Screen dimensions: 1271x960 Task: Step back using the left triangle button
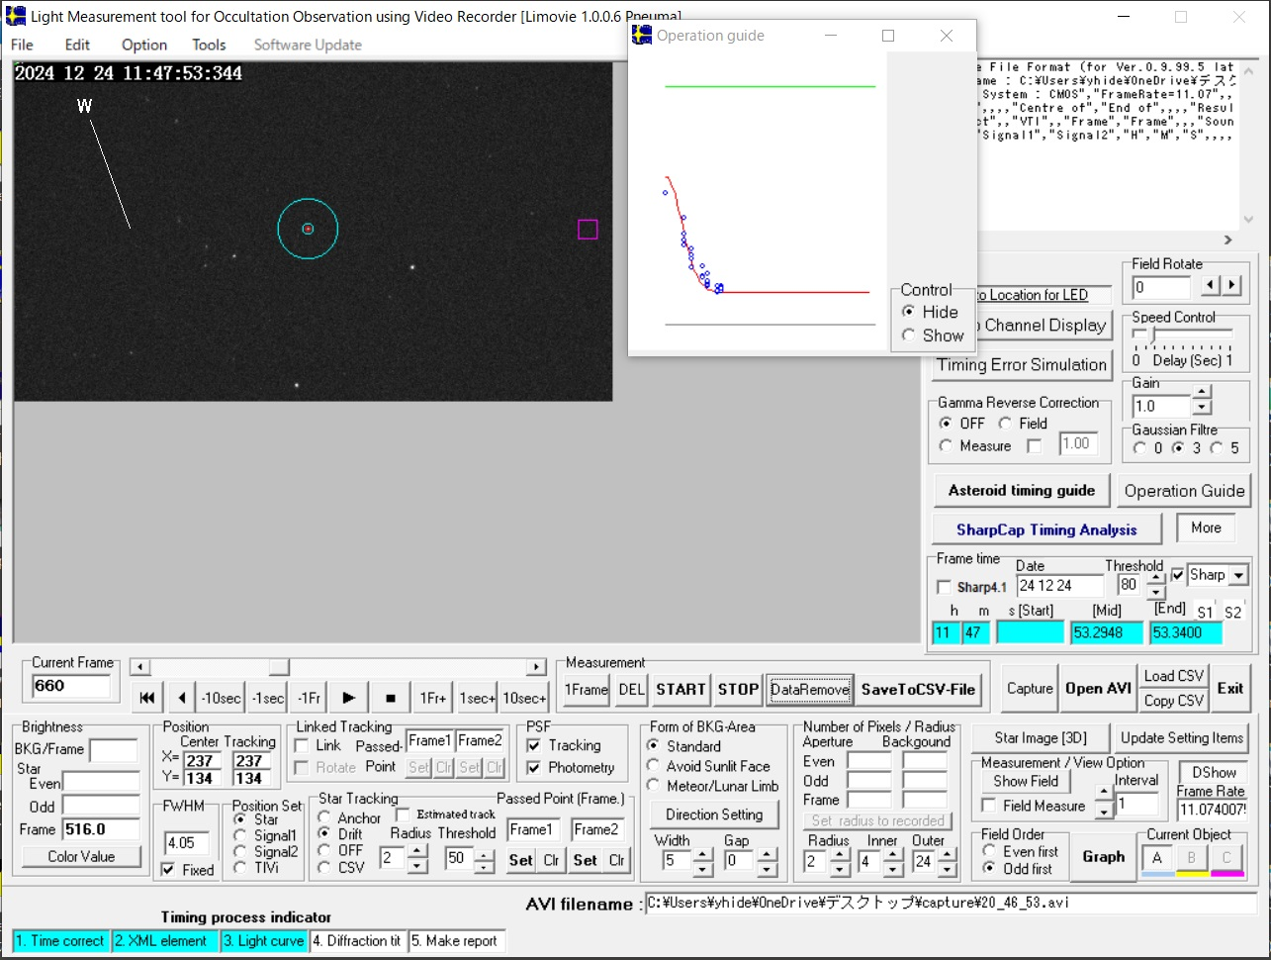(182, 698)
